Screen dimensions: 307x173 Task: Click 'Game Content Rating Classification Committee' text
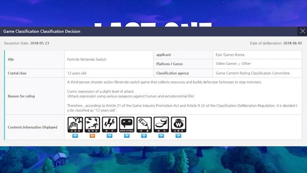[x=253, y=73]
